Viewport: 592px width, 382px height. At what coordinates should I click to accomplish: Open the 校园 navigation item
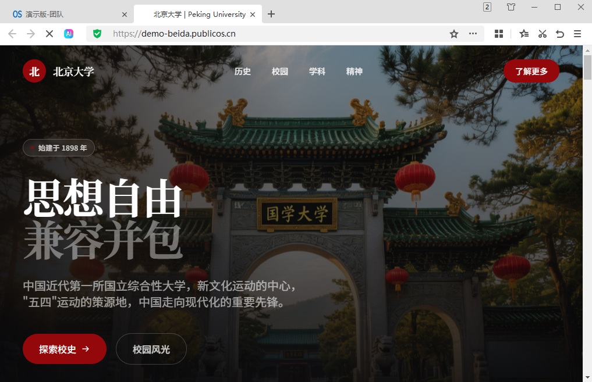280,72
